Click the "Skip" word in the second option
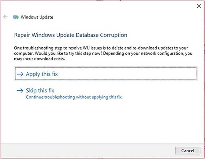Viewport: 205px width, 159px height. coord(31,90)
